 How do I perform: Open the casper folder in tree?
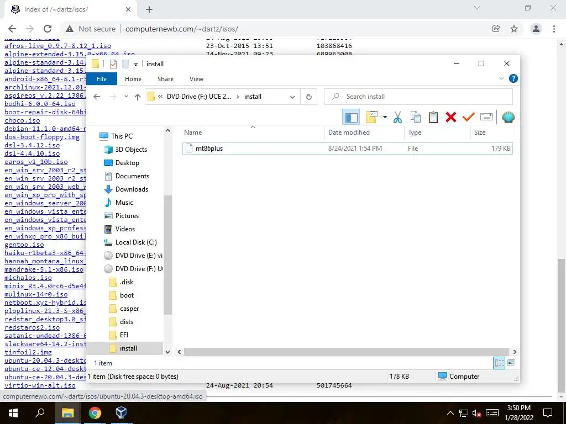129,309
